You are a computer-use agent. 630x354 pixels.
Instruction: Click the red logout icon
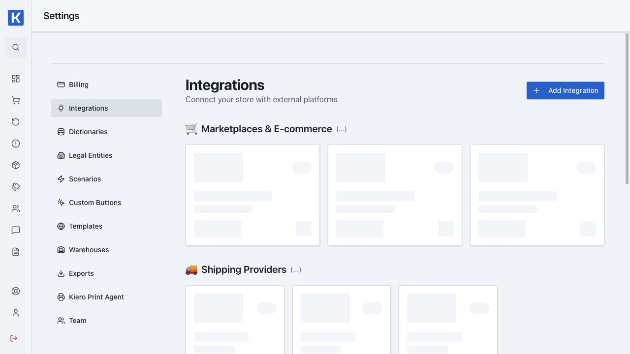tap(14, 338)
